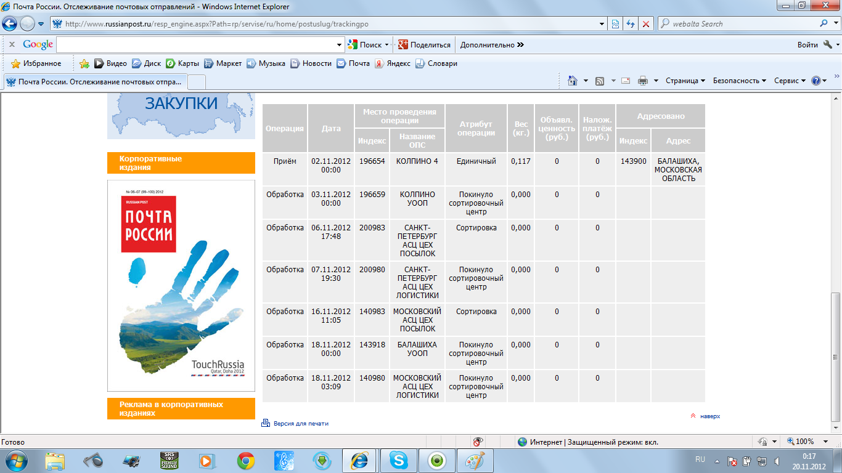Expand the Страница dropdown menu
The width and height of the screenshot is (842, 473).
685,81
